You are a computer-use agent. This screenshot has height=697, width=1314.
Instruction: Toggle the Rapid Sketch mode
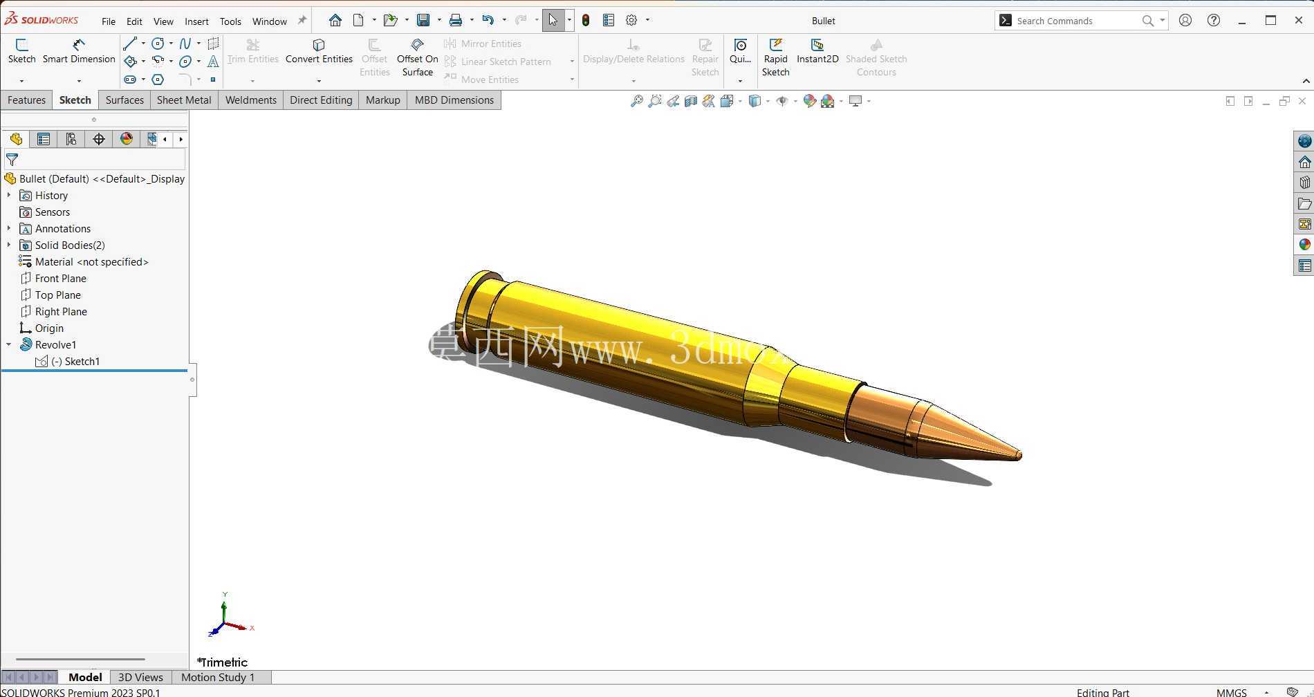[775, 57]
